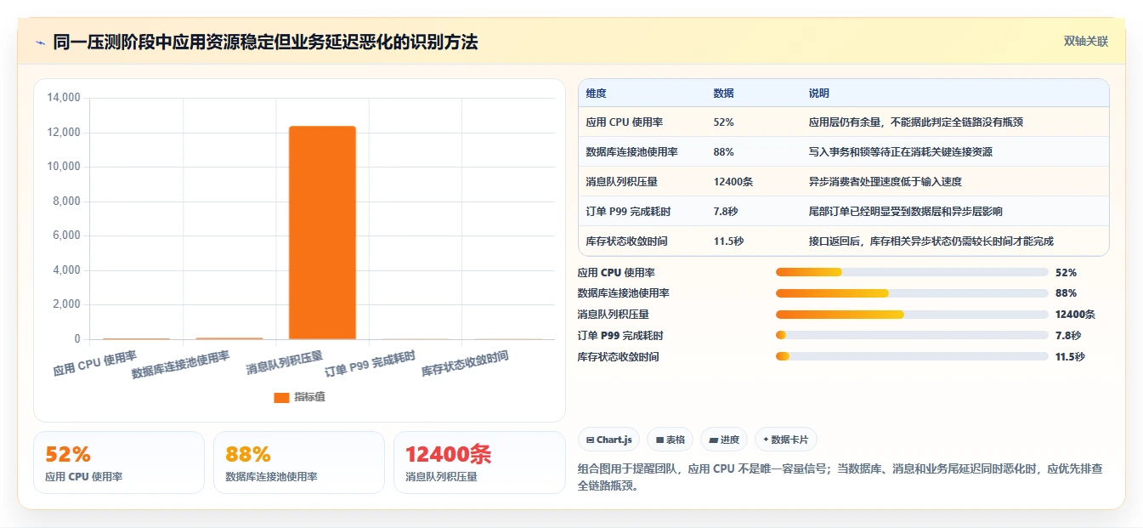Viewport: 1143px width, 528px height.
Task: Click the 指标值 legend label
Action: tap(309, 397)
